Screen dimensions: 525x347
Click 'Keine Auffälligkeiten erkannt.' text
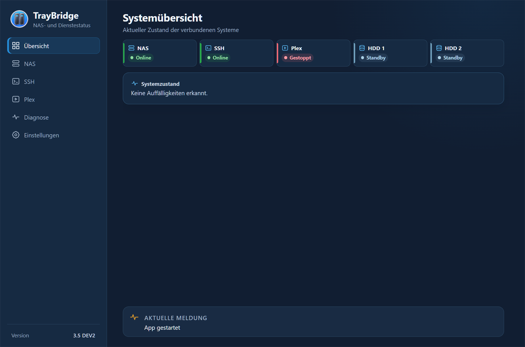[169, 93]
